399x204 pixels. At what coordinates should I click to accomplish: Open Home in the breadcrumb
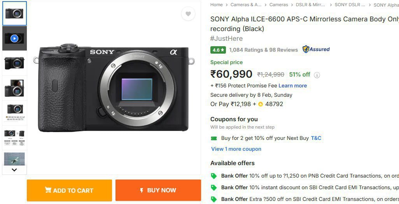pyautogui.click(x=217, y=5)
